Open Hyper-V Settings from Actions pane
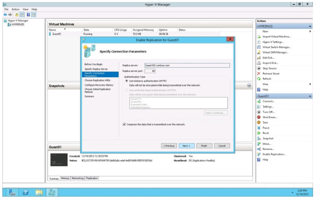The image size is (315, 199). point(273,42)
